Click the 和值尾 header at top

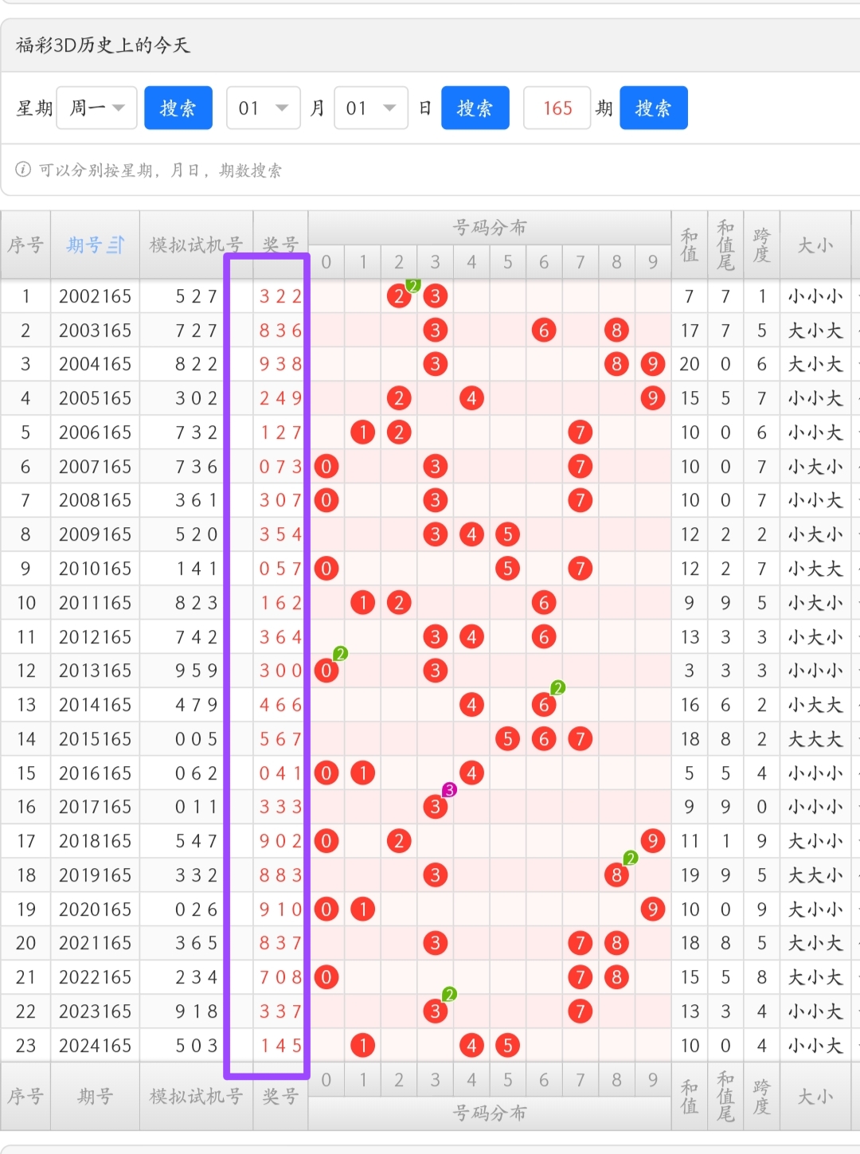tap(725, 244)
